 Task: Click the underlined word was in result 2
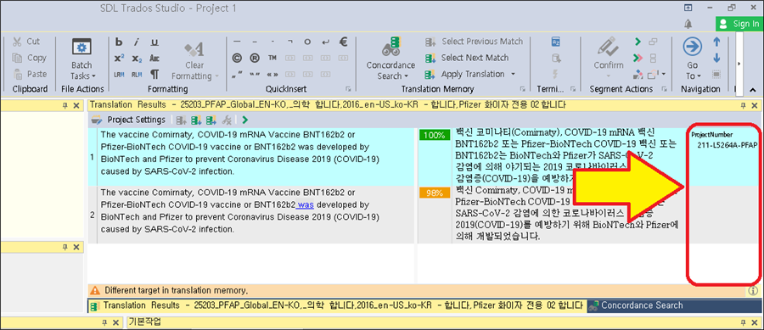pyautogui.click(x=305, y=204)
